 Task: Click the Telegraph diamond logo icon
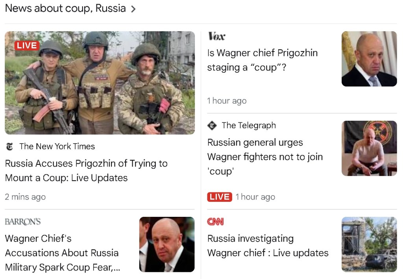212,126
